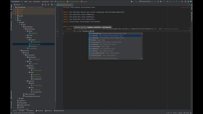Screen dimensions: 203x114
Task: Expand the test folder node
Action: pos(18,98)
